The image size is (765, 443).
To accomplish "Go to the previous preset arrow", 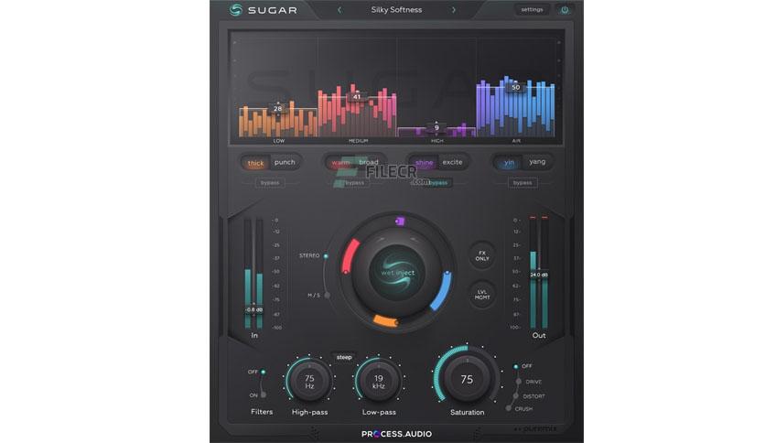I will pos(339,10).
